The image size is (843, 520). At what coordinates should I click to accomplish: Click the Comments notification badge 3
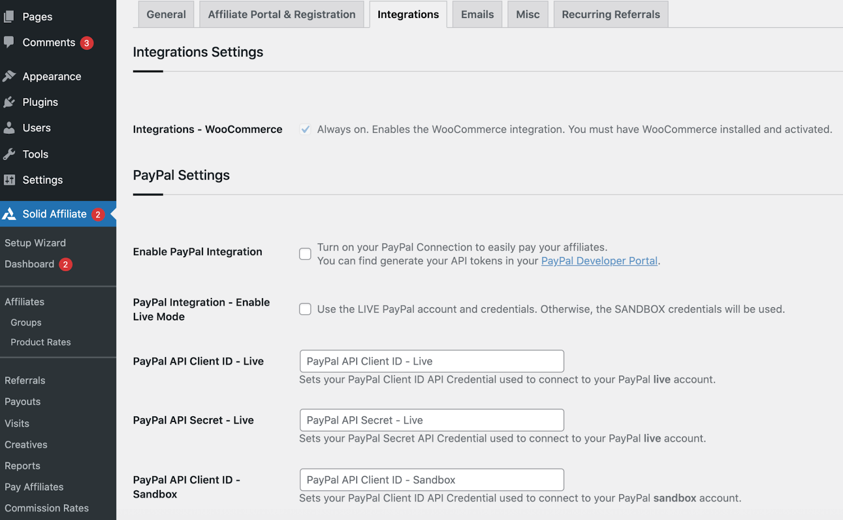(87, 43)
